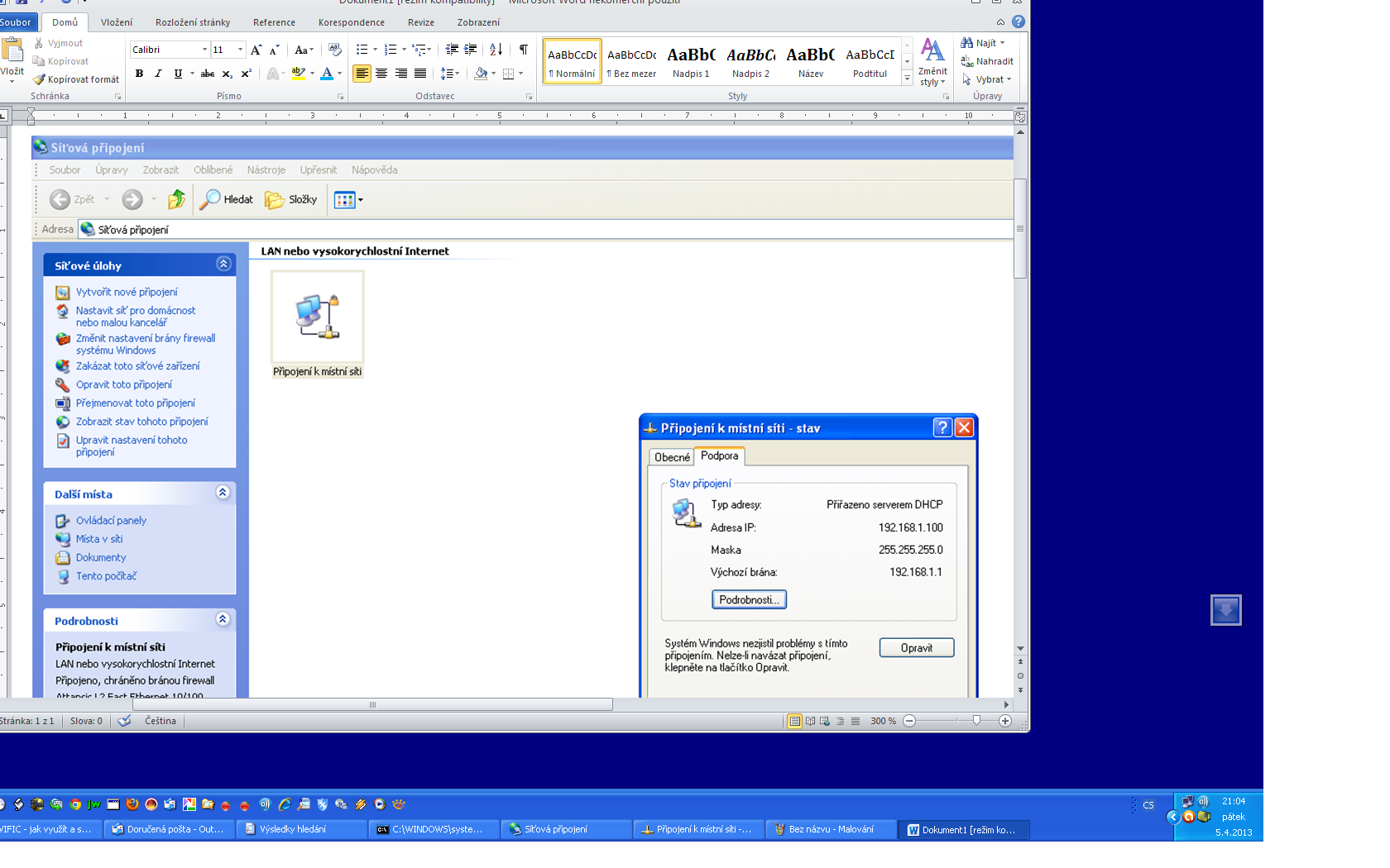
Task: Increase paragraph indent
Action: point(471,50)
